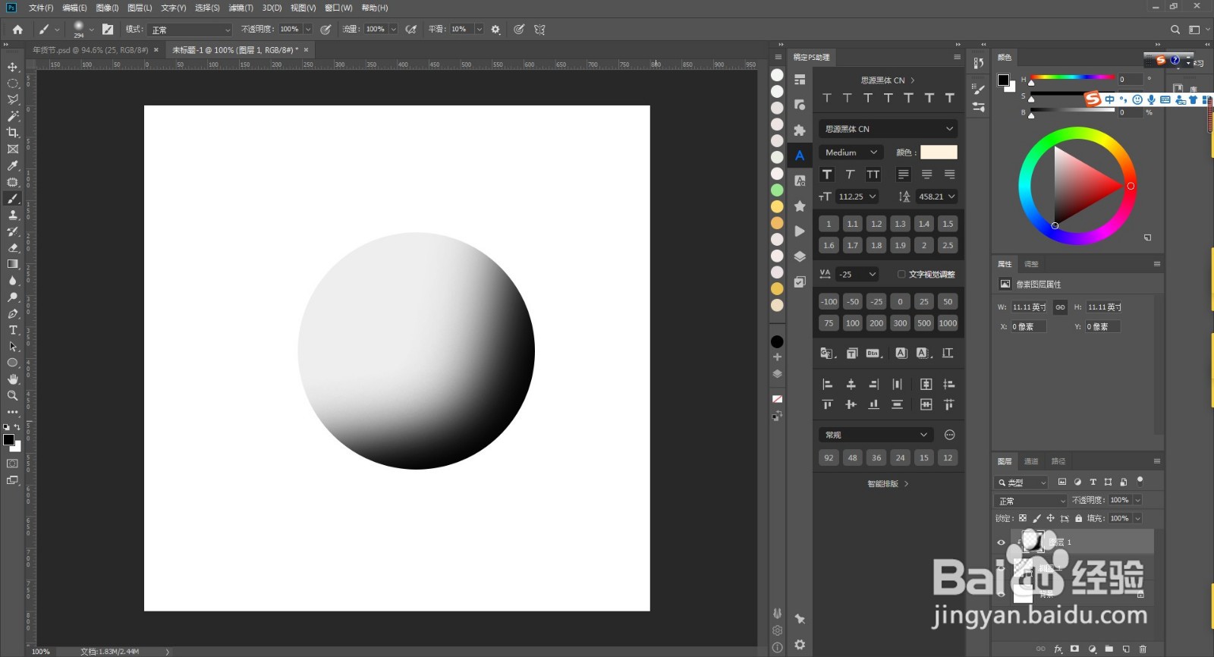Select the History Brush tool
The width and height of the screenshot is (1214, 657).
13,231
